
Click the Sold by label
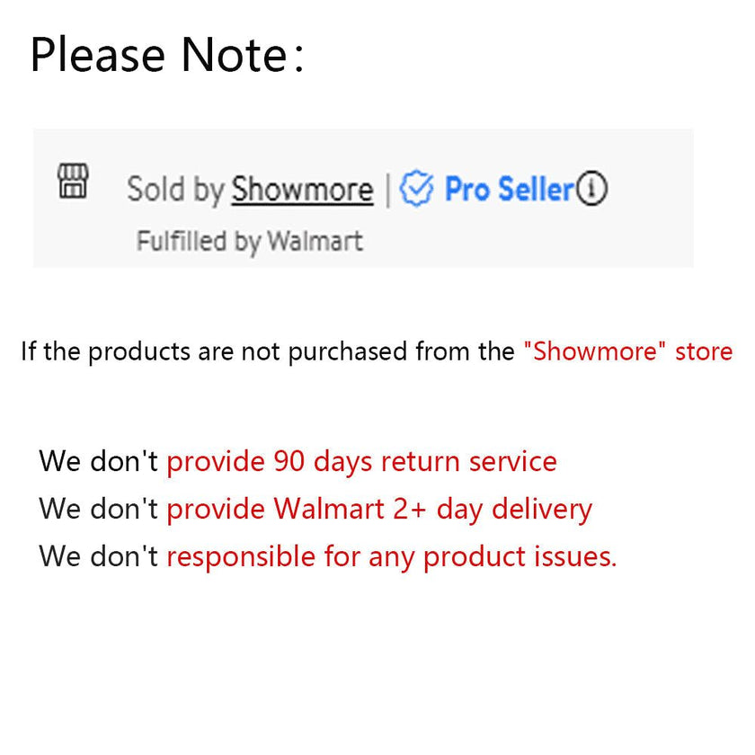pos(175,190)
